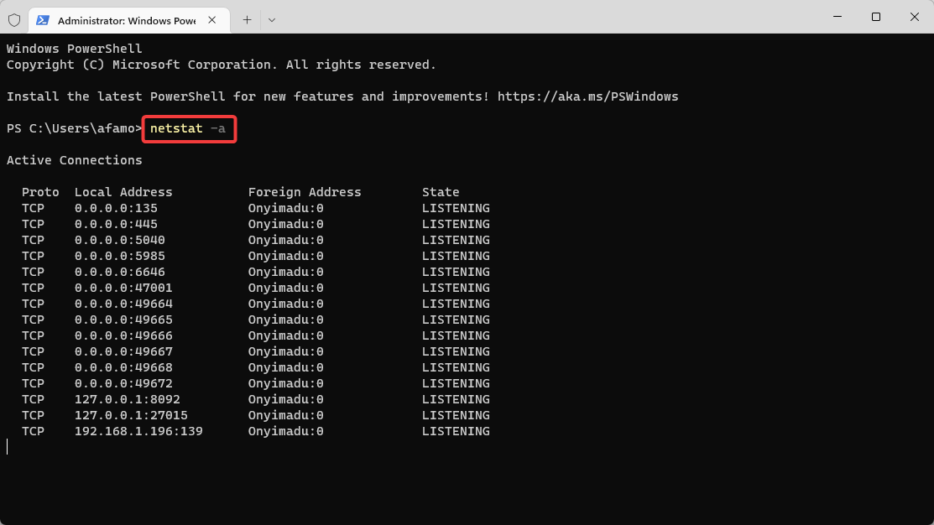Screen dimensions: 934x525
Task: Click the shield icon in title bar
Action: point(14,20)
